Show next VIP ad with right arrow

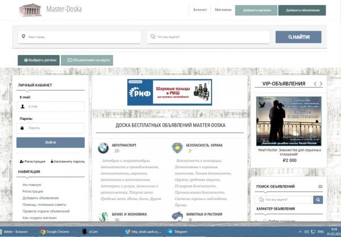click(322, 84)
